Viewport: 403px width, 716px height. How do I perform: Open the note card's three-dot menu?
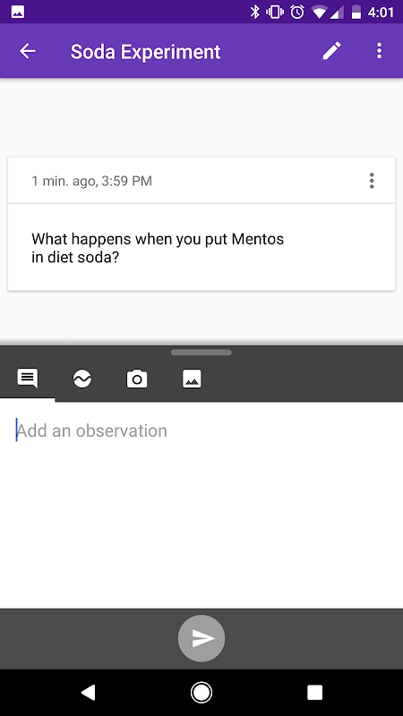(x=372, y=181)
